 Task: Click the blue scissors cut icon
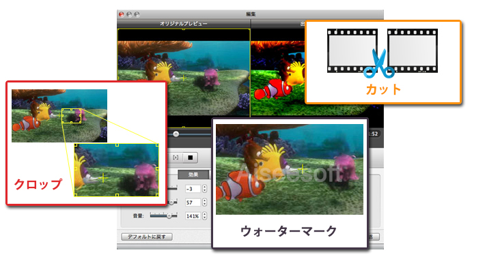pyautogui.click(x=379, y=63)
